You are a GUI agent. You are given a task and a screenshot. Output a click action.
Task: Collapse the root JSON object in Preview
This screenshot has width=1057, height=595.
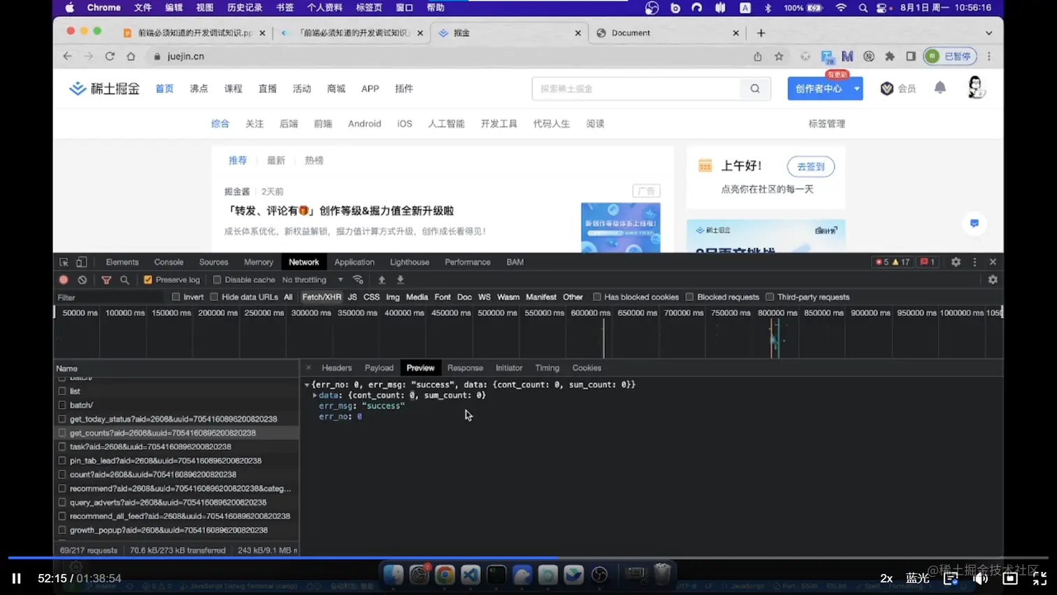[307, 385]
